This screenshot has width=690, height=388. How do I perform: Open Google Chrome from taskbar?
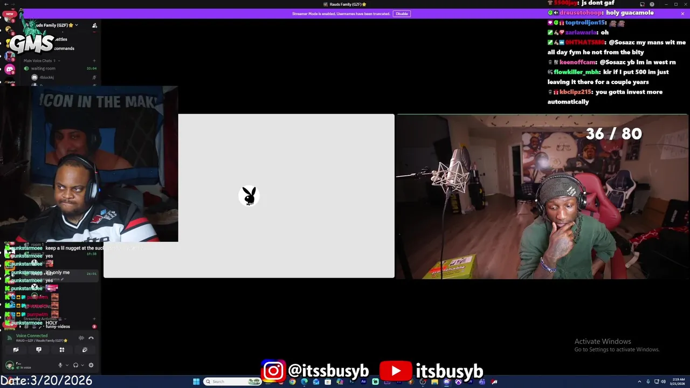pos(292,382)
